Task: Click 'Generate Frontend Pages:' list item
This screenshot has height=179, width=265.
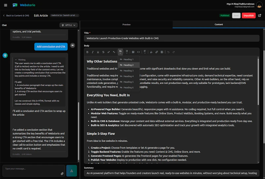Action: (x=106, y=156)
